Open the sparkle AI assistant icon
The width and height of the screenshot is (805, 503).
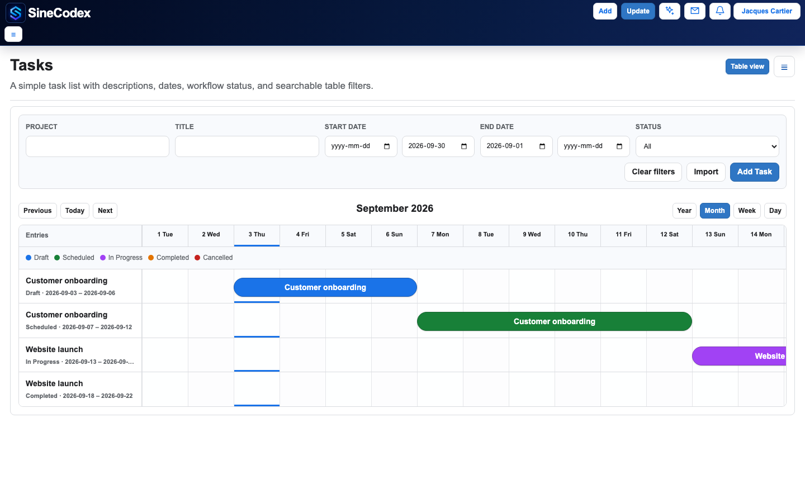tap(670, 11)
